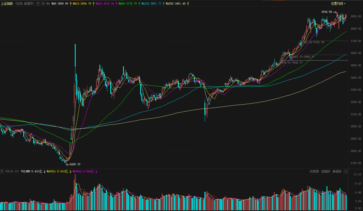Click 加指标 to add an indicator

(326, 172)
